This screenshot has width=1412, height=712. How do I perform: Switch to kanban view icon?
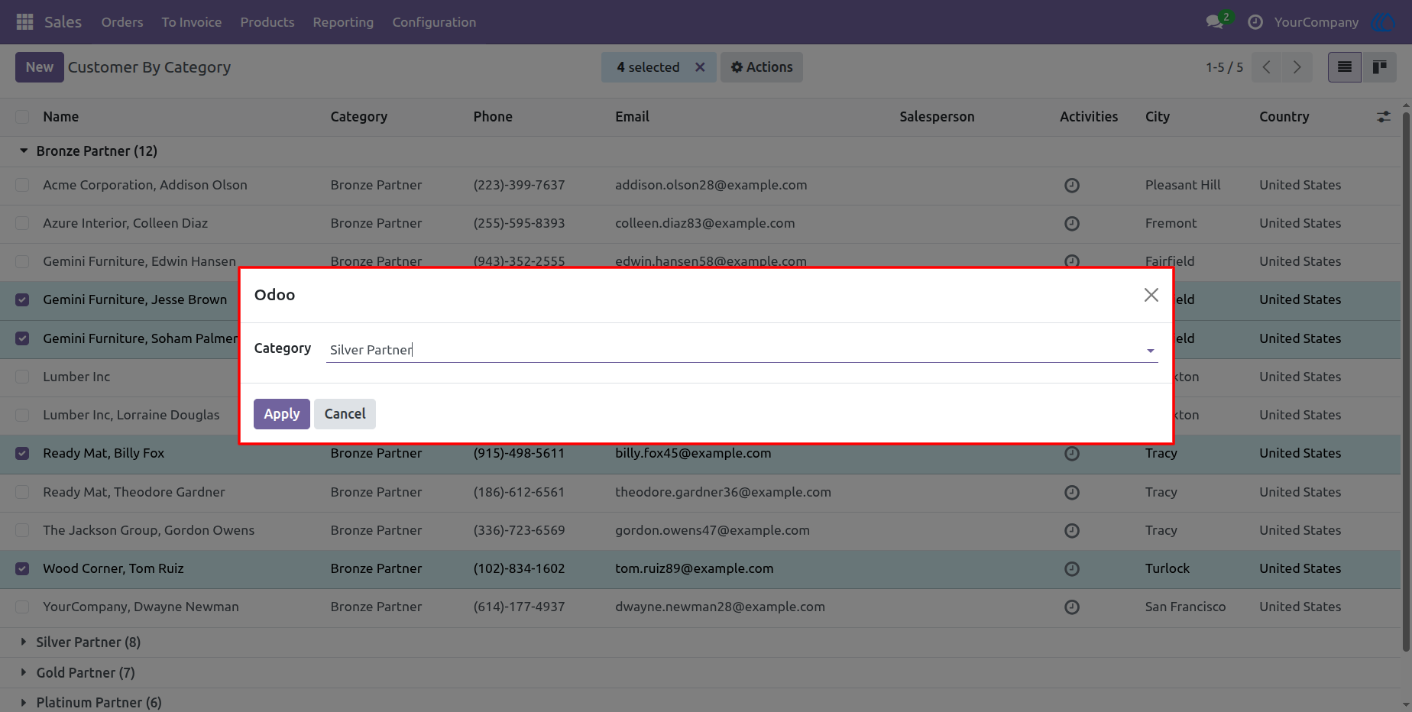[1379, 67]
